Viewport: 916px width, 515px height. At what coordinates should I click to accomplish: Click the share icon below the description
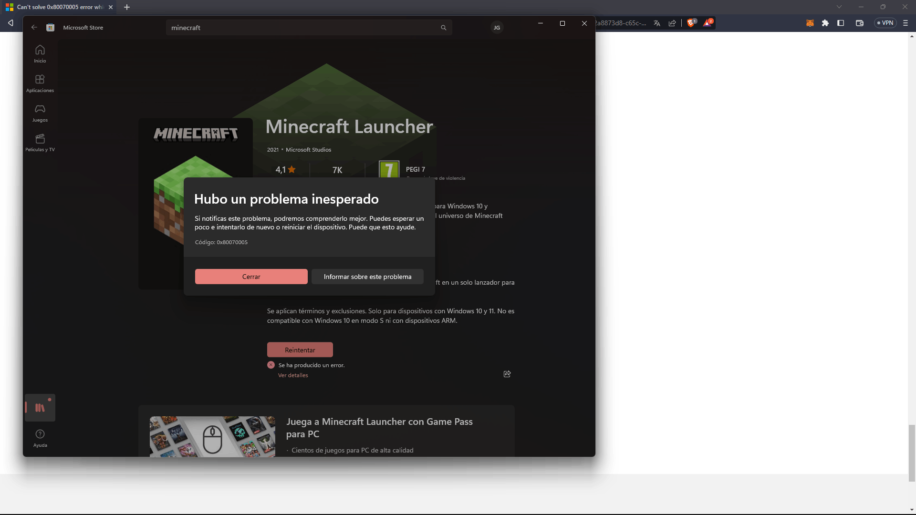[507, 374]
